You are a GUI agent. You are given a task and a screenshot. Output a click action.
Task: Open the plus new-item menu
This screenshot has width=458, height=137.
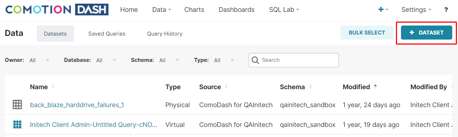tap(383, 10)
